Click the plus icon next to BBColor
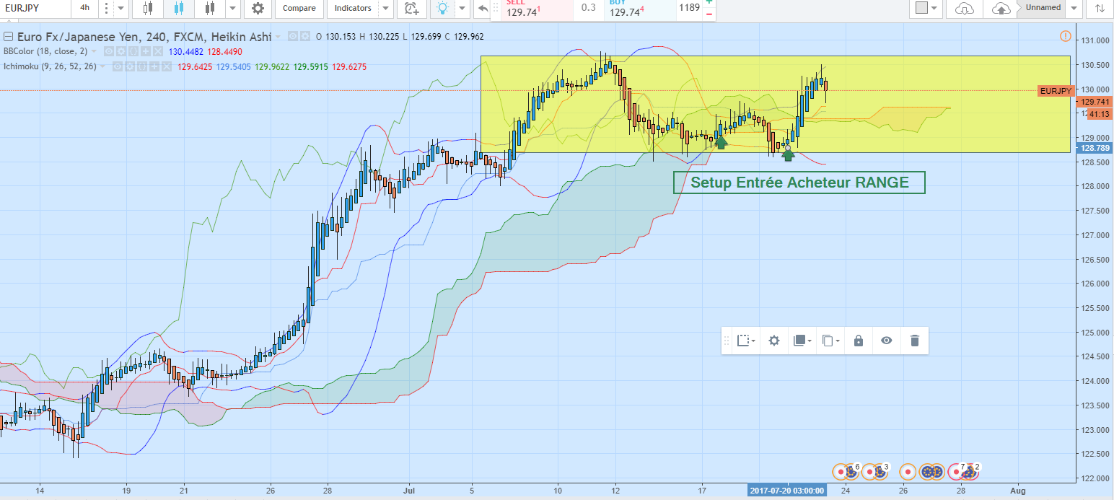Image resolution: width=1114 pixels, height=500 pixels. pos(145,51)
